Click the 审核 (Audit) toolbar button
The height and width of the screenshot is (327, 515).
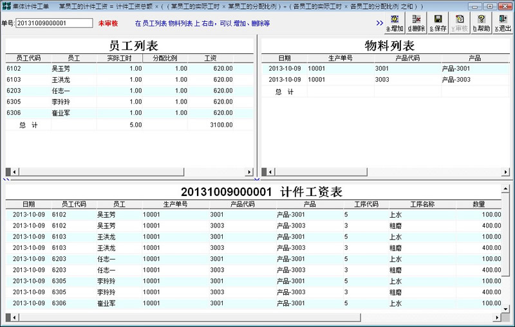460,24
